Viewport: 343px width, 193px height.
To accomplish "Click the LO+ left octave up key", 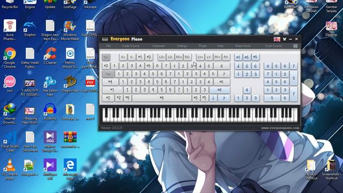I will coord(162,57).
